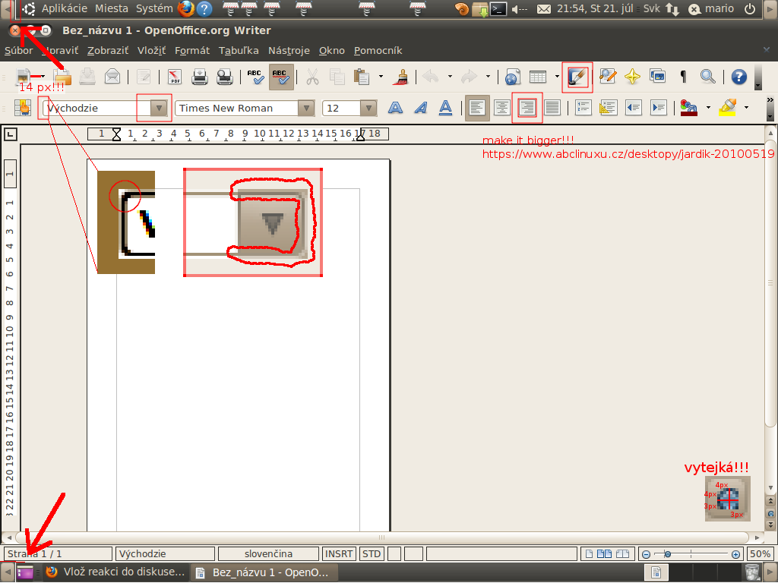Click the zoom slider handle

coord(667,554)
